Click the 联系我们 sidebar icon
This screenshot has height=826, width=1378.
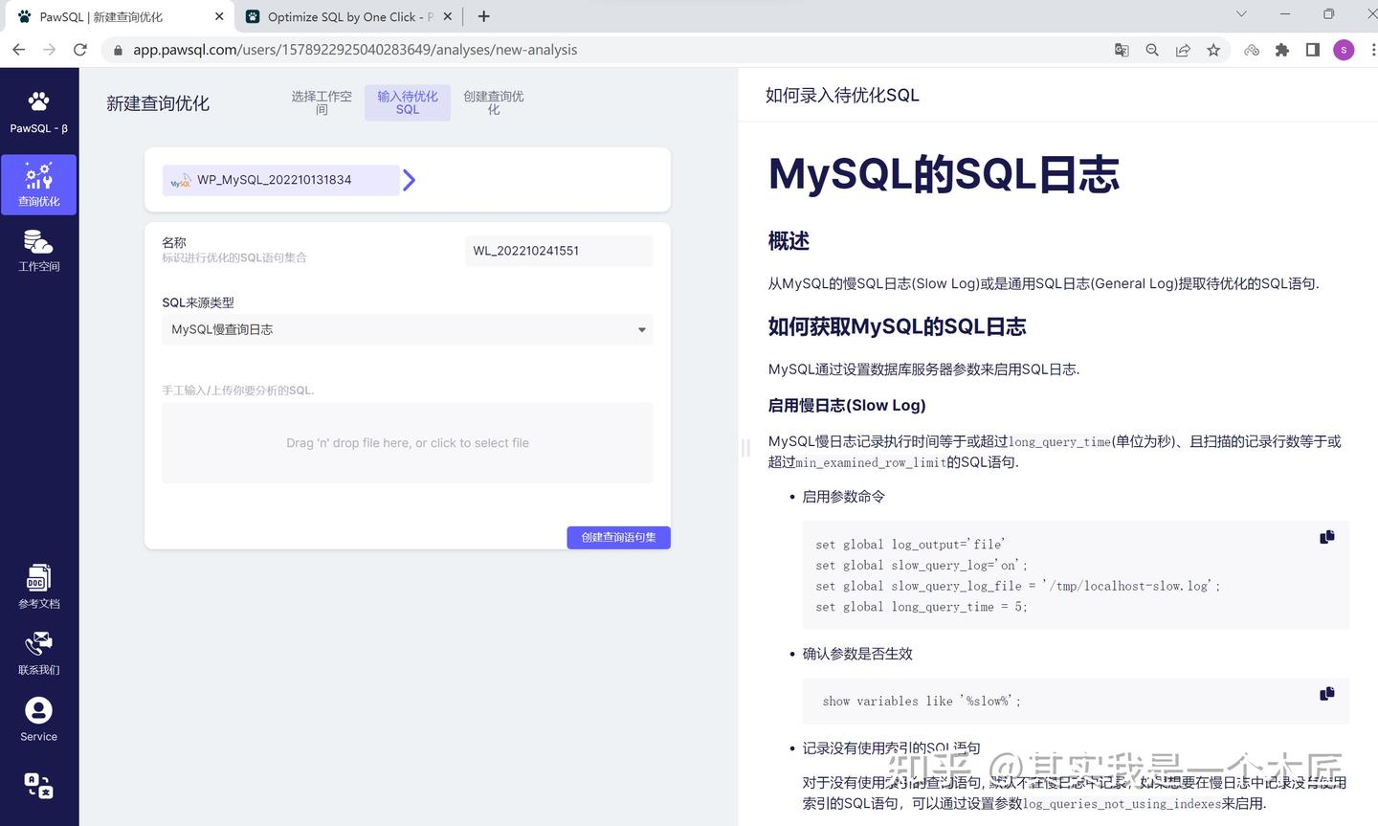[x=38, y=652]
